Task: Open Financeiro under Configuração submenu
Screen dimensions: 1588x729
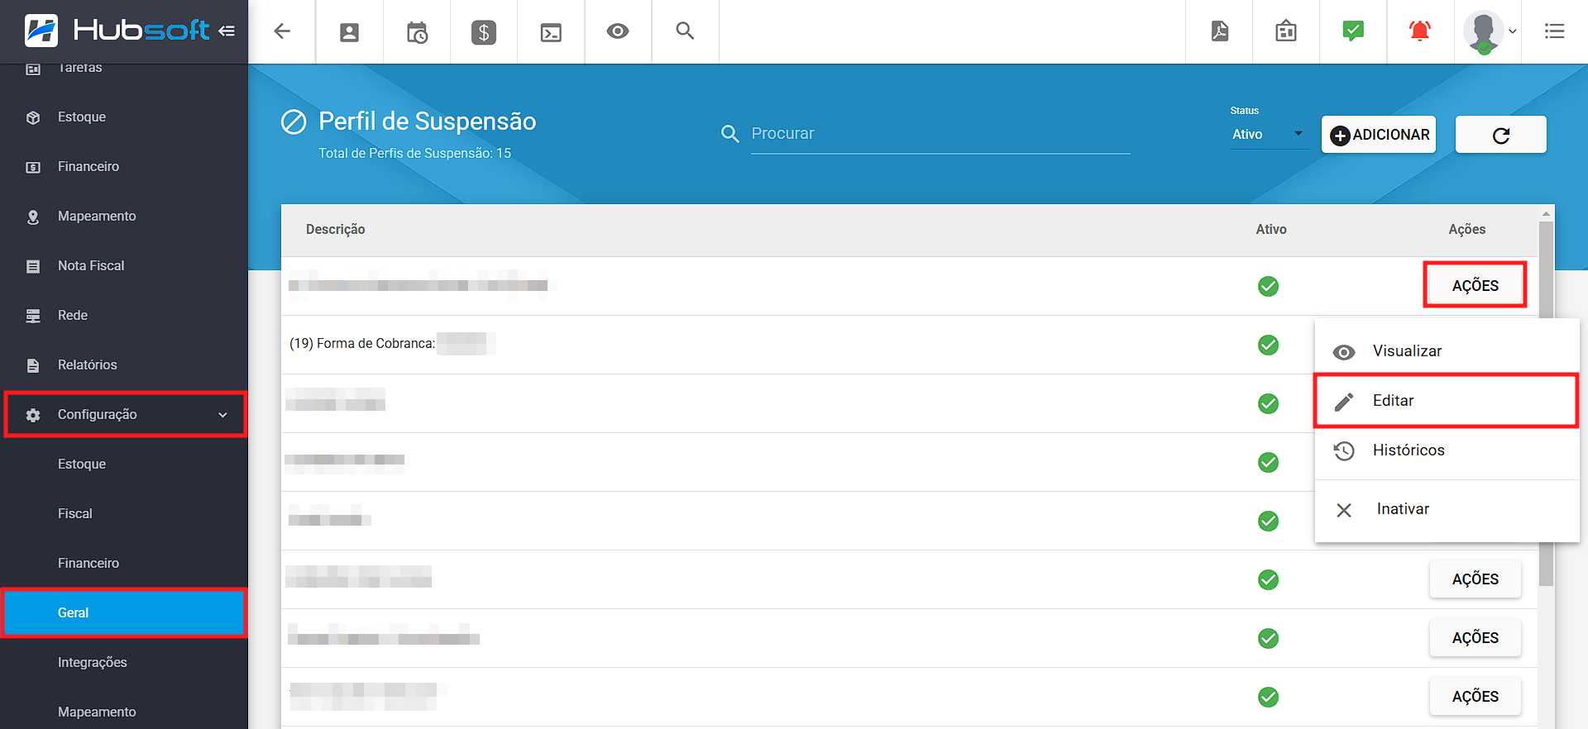Action: (124, 563)
